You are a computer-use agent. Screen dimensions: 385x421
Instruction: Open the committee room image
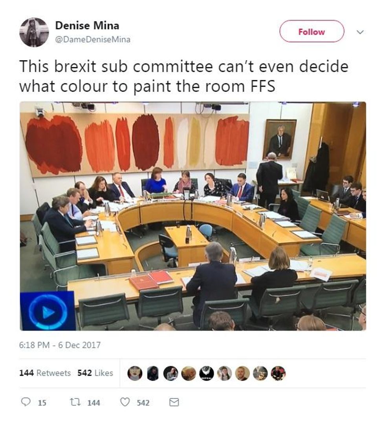click(x=193, y=216)
